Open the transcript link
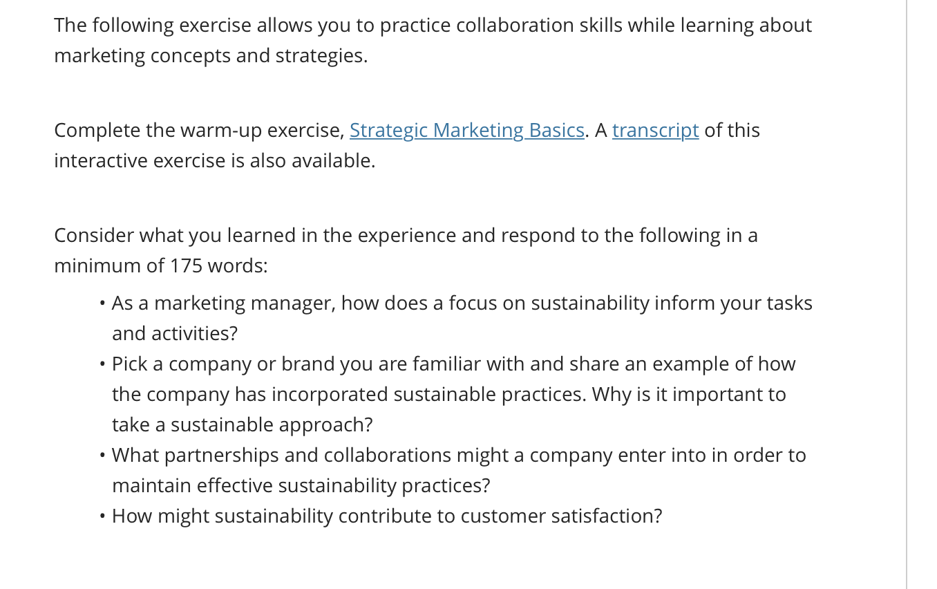 point(656,131)
